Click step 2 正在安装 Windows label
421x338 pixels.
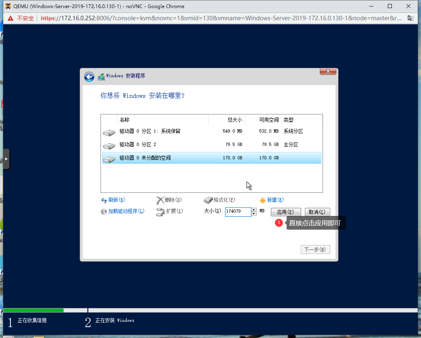click(115, 320)
